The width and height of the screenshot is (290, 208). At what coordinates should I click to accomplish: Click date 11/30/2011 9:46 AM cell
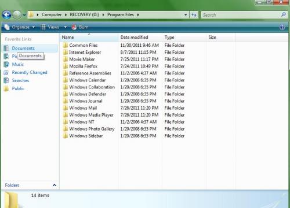coord(139,45)
